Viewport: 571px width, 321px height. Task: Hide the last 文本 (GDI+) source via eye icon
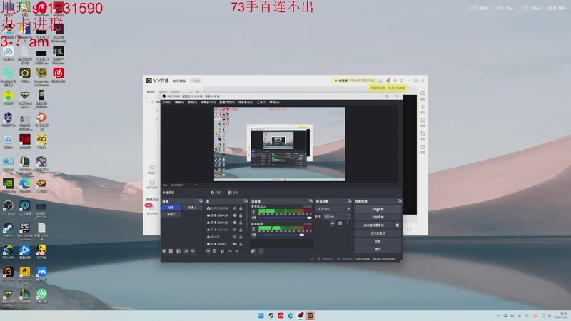[x=235, y=244]
